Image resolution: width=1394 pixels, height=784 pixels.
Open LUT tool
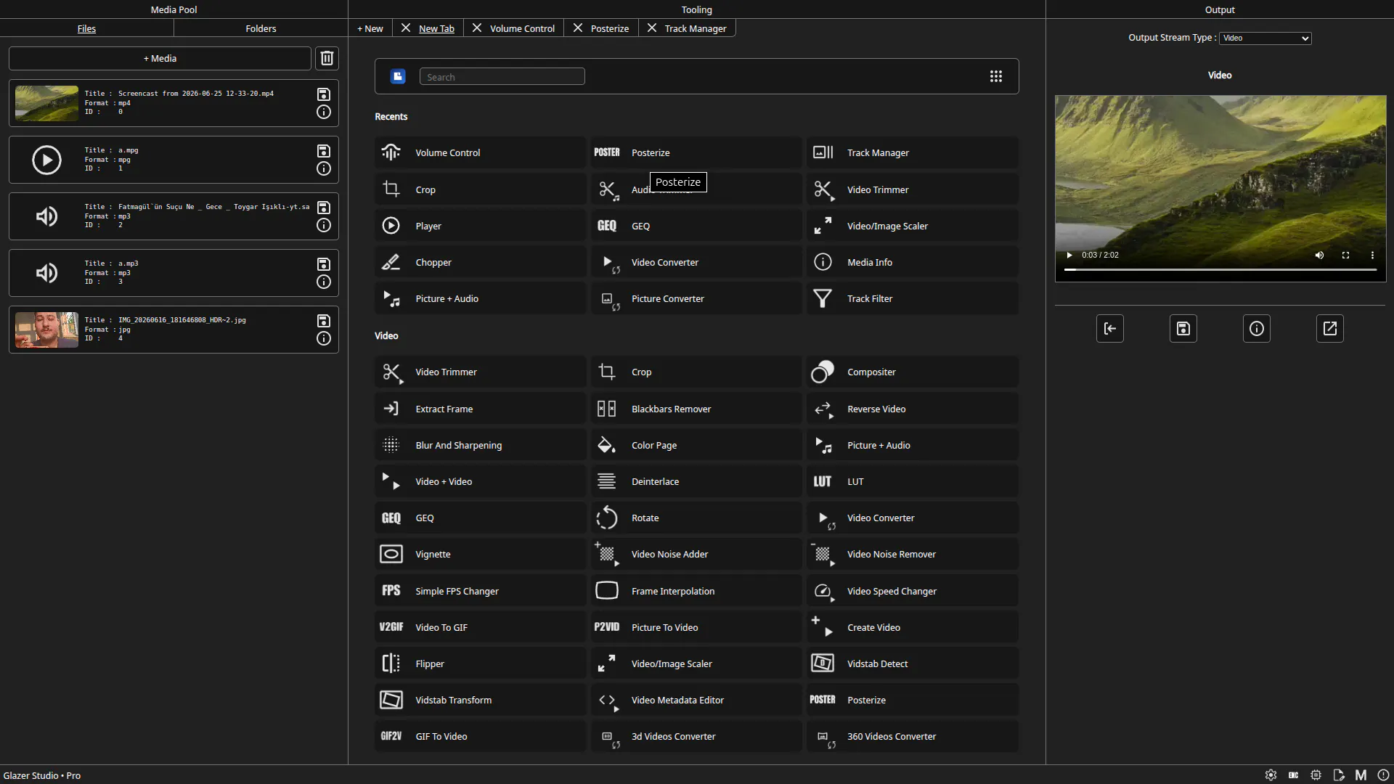[x=912, y=481]
